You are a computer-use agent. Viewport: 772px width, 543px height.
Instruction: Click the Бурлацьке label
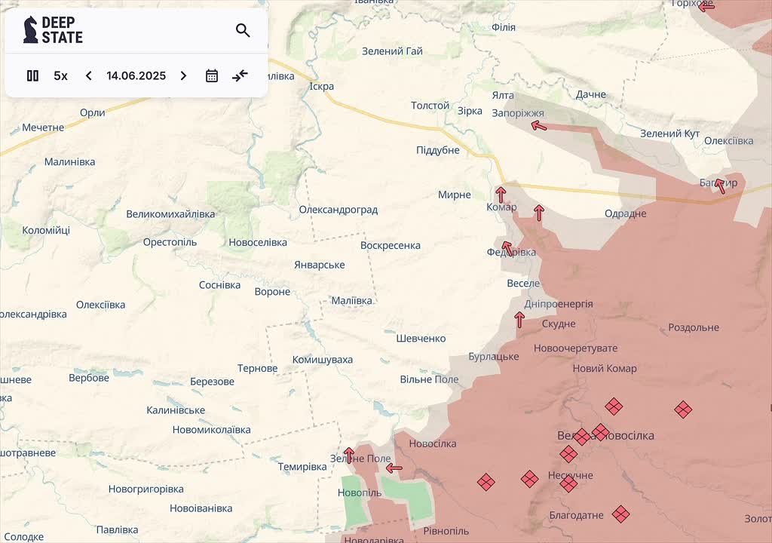(x=493, y=356)
